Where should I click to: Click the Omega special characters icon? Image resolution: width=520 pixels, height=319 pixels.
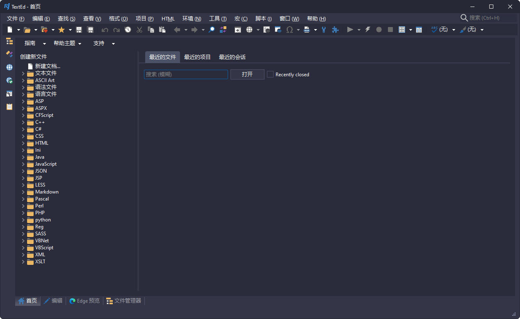[x=290, y=30]
